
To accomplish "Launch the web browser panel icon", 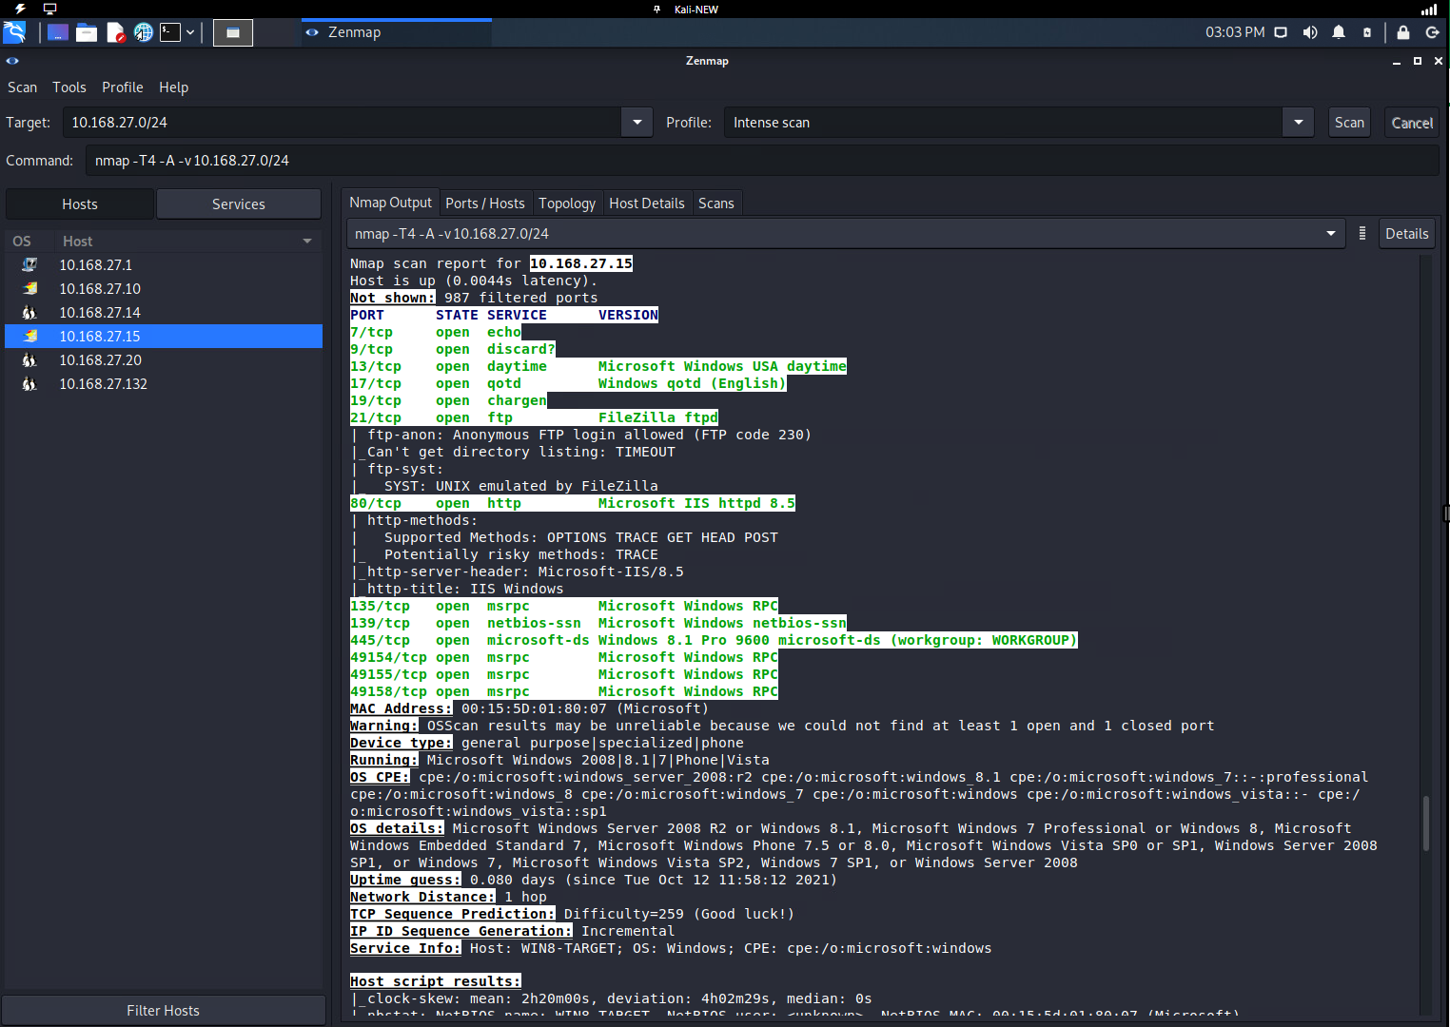I will click(143, 32).
